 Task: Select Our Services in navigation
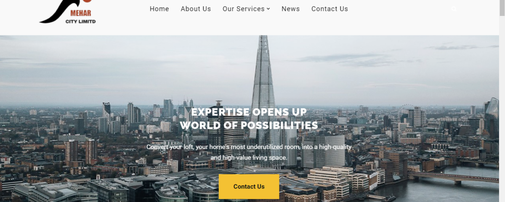coord(244,9)
